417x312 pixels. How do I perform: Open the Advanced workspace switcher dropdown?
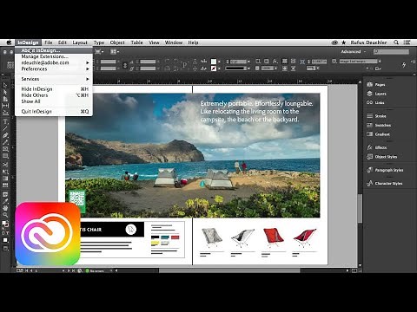(x=354, y=51)
